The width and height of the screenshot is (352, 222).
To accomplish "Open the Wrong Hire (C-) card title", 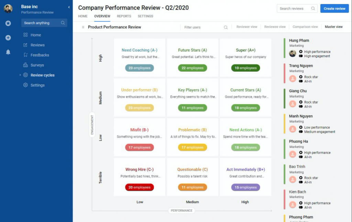I will (x=140, y=170).
